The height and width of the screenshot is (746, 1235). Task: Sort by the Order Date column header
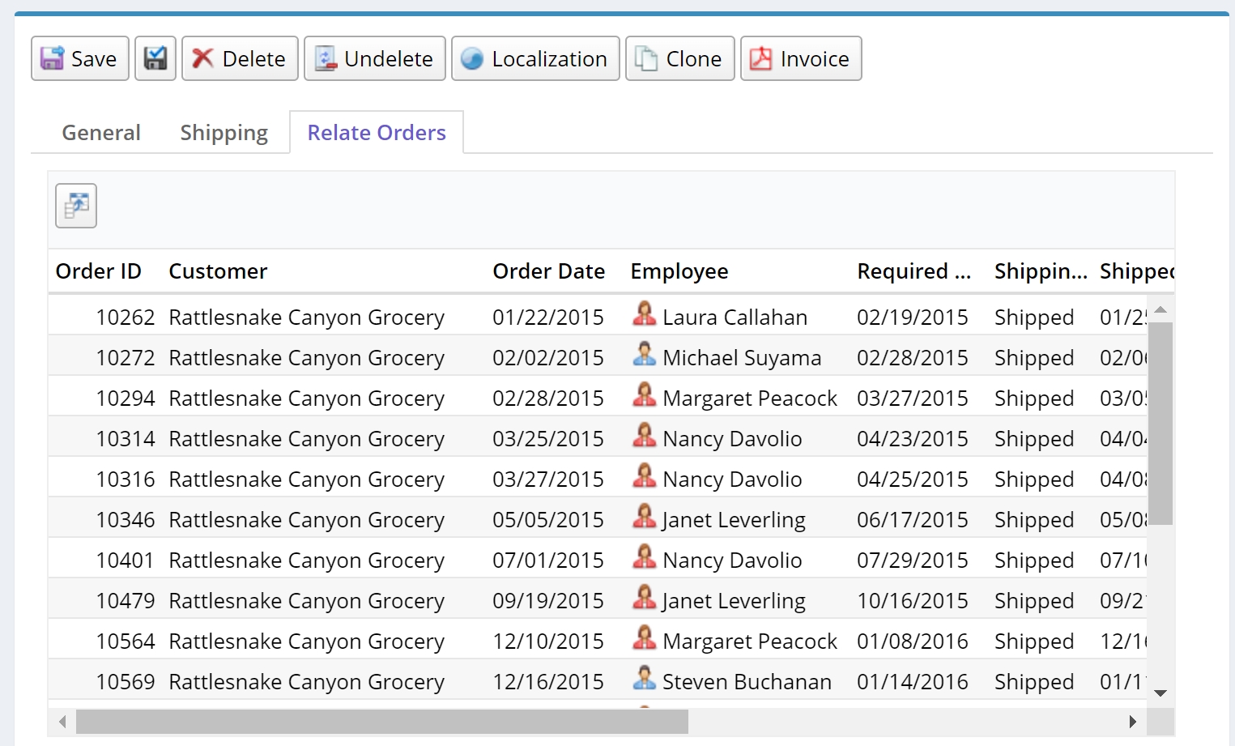point(548,271)
